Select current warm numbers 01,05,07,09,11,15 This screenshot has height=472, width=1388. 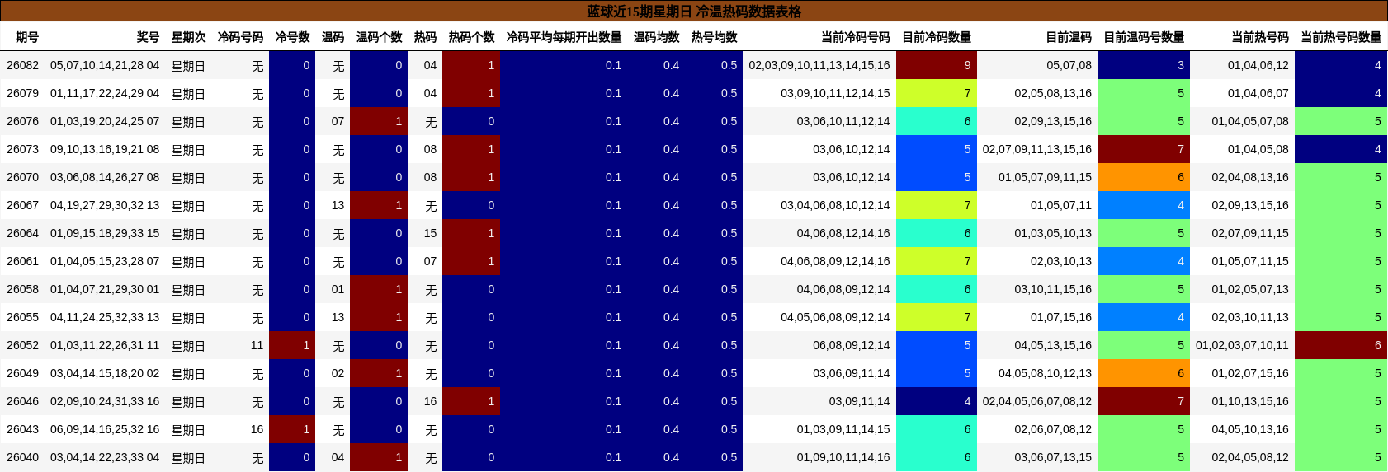[1045, 177]
